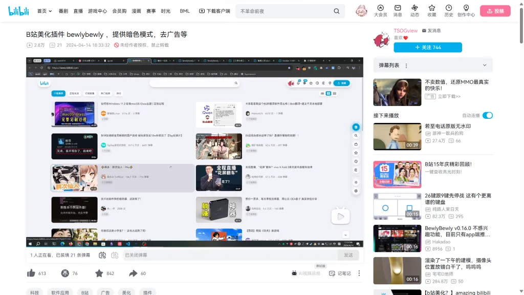The height and width of the screenshot is (295, 524).
Task: Open the 渲染了一下午的建模 video thumbnail
Action: [397, 270]
